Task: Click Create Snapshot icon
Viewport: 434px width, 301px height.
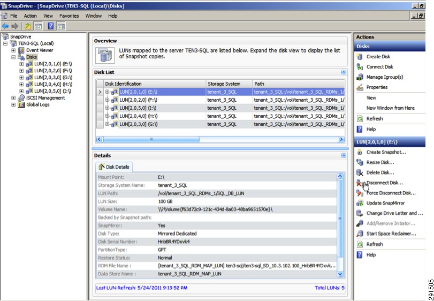Action: (x=360, y=152)
